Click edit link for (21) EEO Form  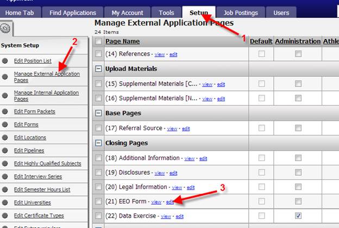(170, 202)
